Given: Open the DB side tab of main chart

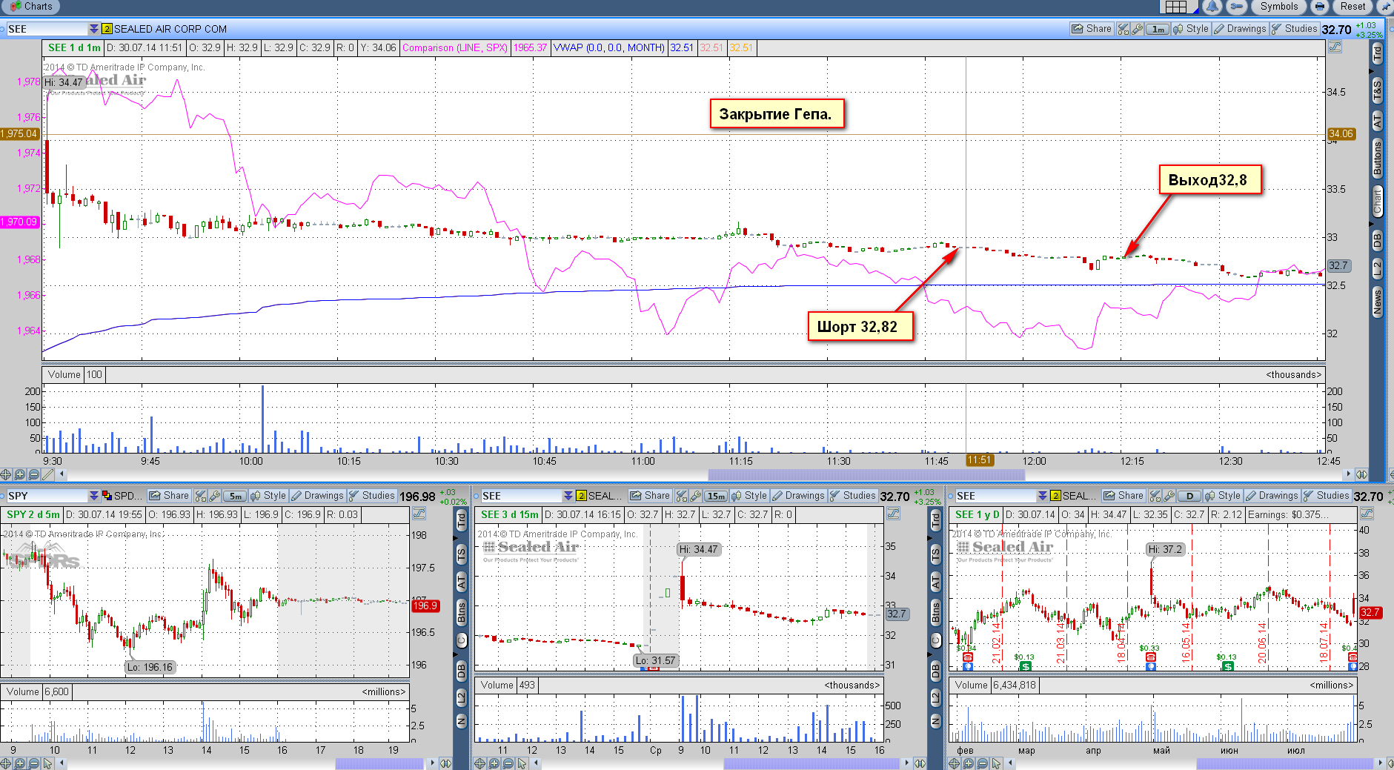Looking at the screenshot, I should (1377, 241).
